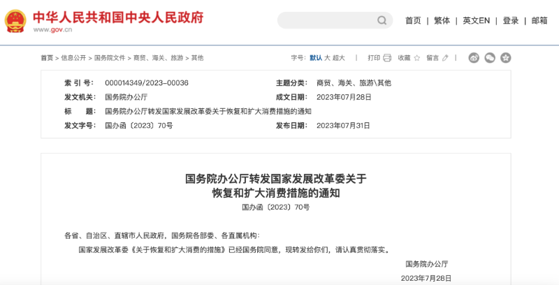Click the site title 中华人民共和国中央人民政府

[x=118, y=17]
